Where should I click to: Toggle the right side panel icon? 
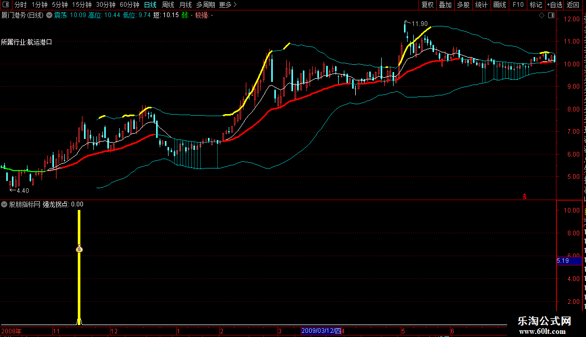(x=551, y=16)
